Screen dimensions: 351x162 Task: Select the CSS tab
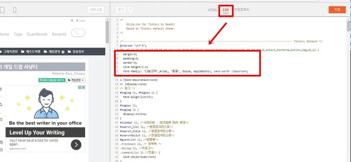(x=226, y=10)
